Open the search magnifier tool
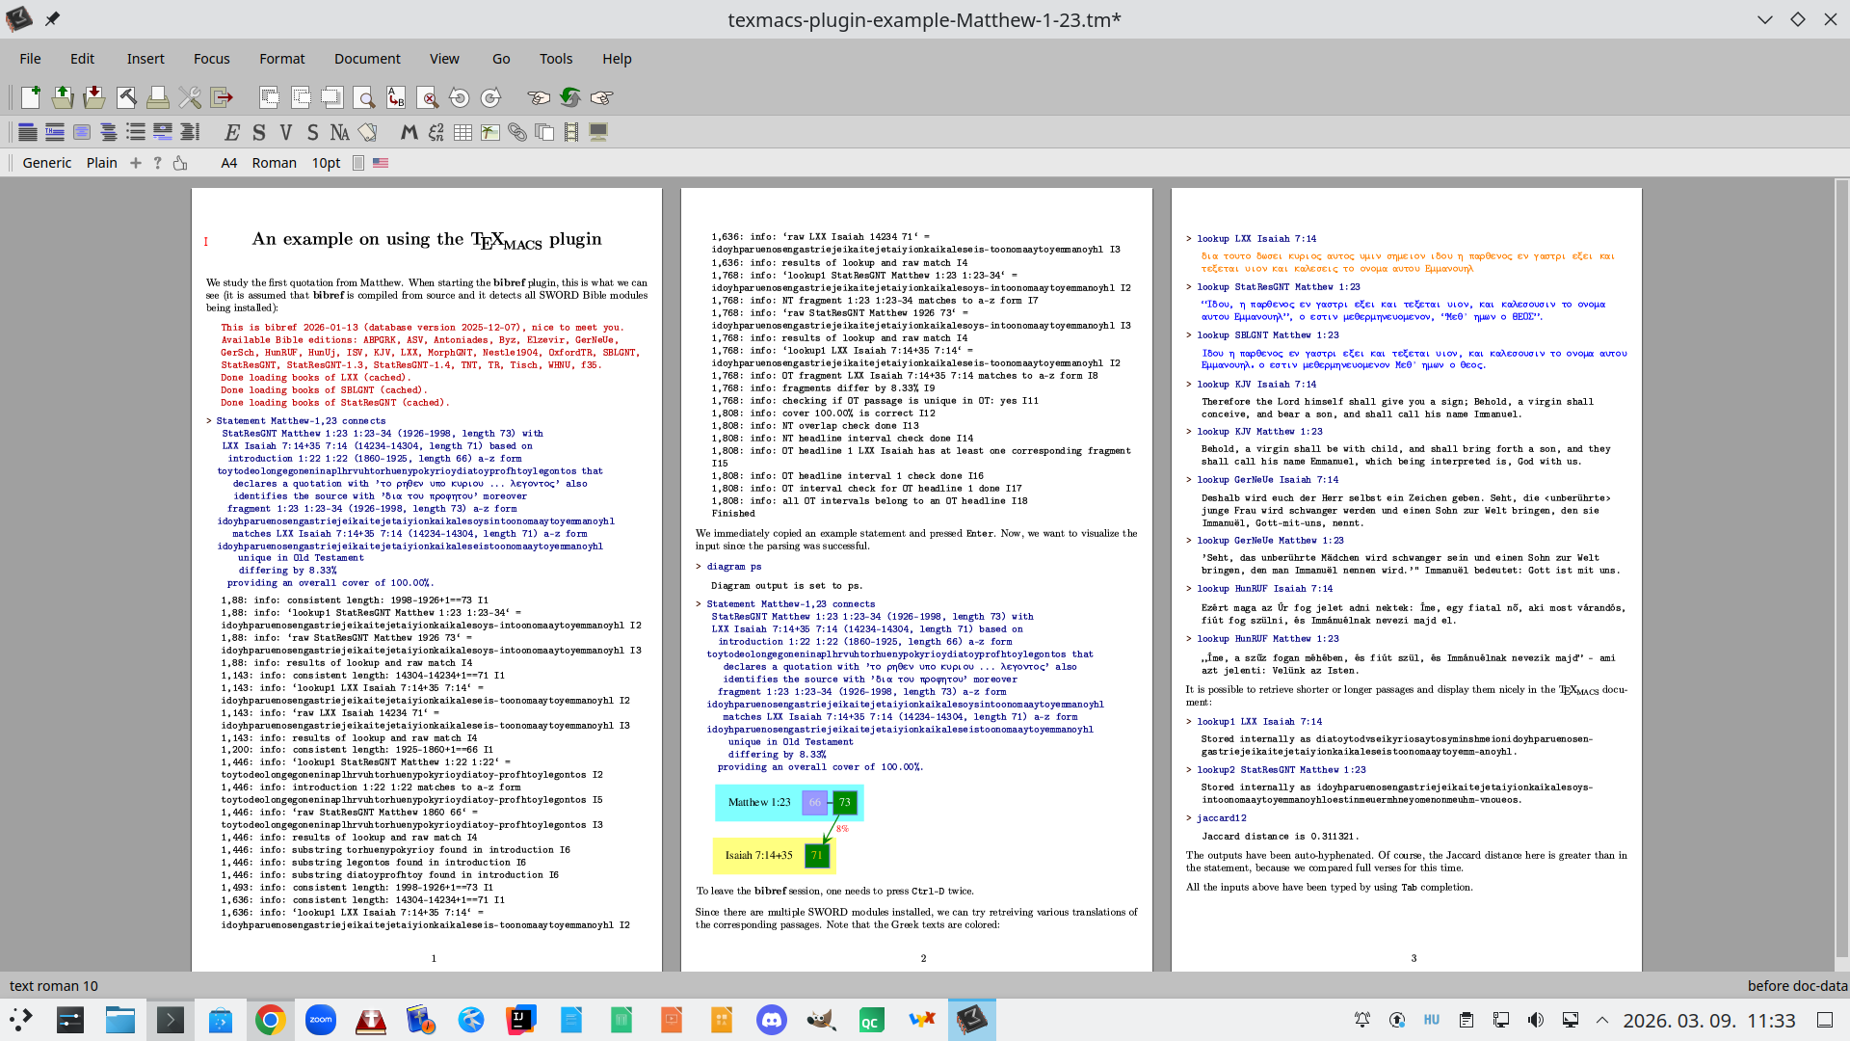 click(x=364, y=97)
